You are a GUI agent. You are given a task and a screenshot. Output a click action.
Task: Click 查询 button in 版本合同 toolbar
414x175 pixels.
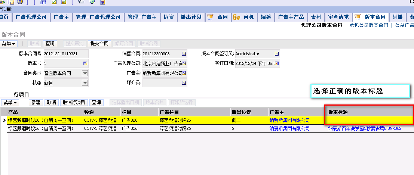pos(50,44)
